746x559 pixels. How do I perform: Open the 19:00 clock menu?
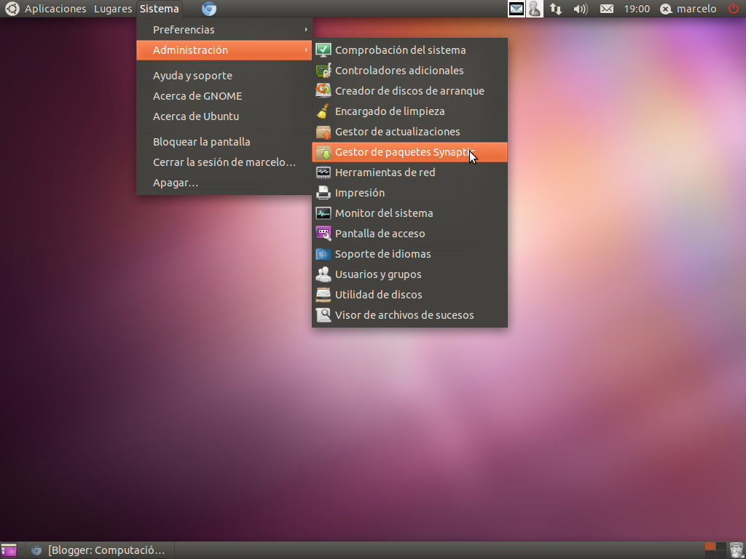pyautogui.click(x=637, y=9)
